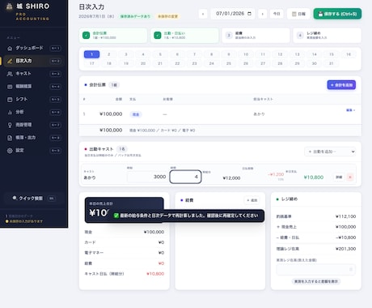
Task: Click the 追加 button in 経費 panel
Action: [x=252, y=200]
